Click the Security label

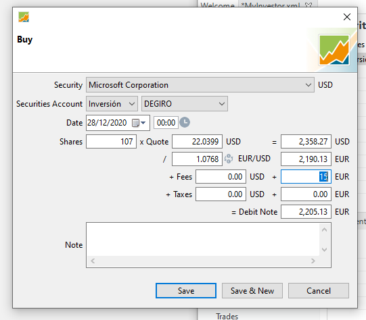coord(68,85)
